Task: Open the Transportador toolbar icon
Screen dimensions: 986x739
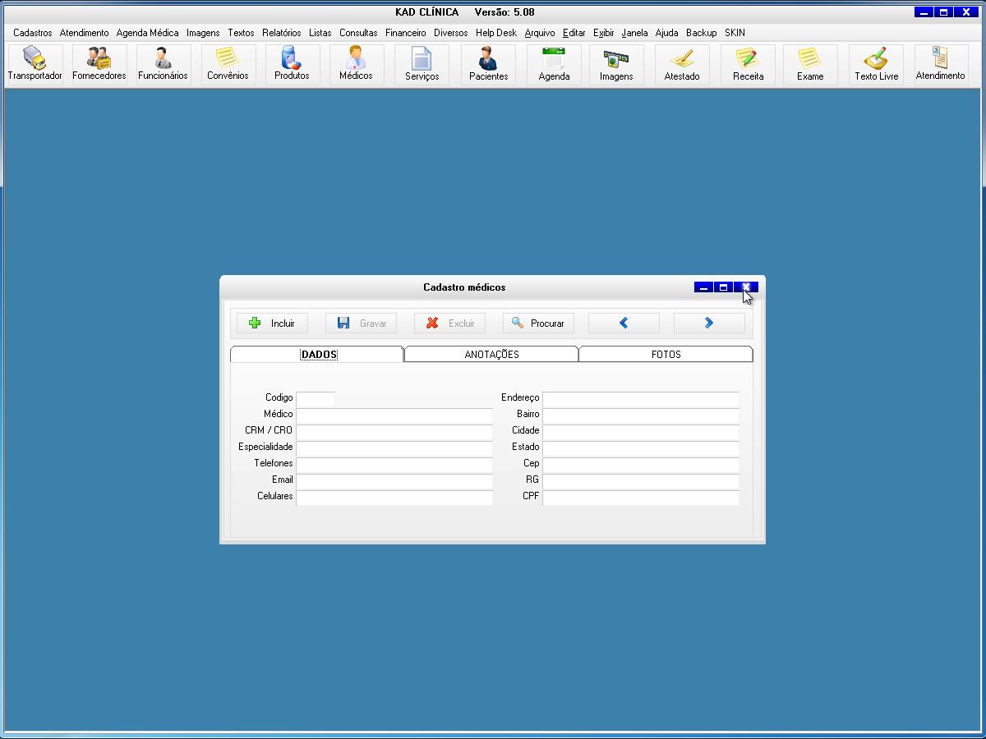Action: (35, 64)
